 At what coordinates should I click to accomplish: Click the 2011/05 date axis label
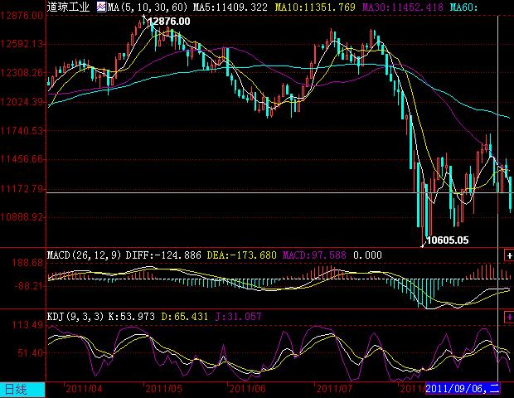pos(163,389)
